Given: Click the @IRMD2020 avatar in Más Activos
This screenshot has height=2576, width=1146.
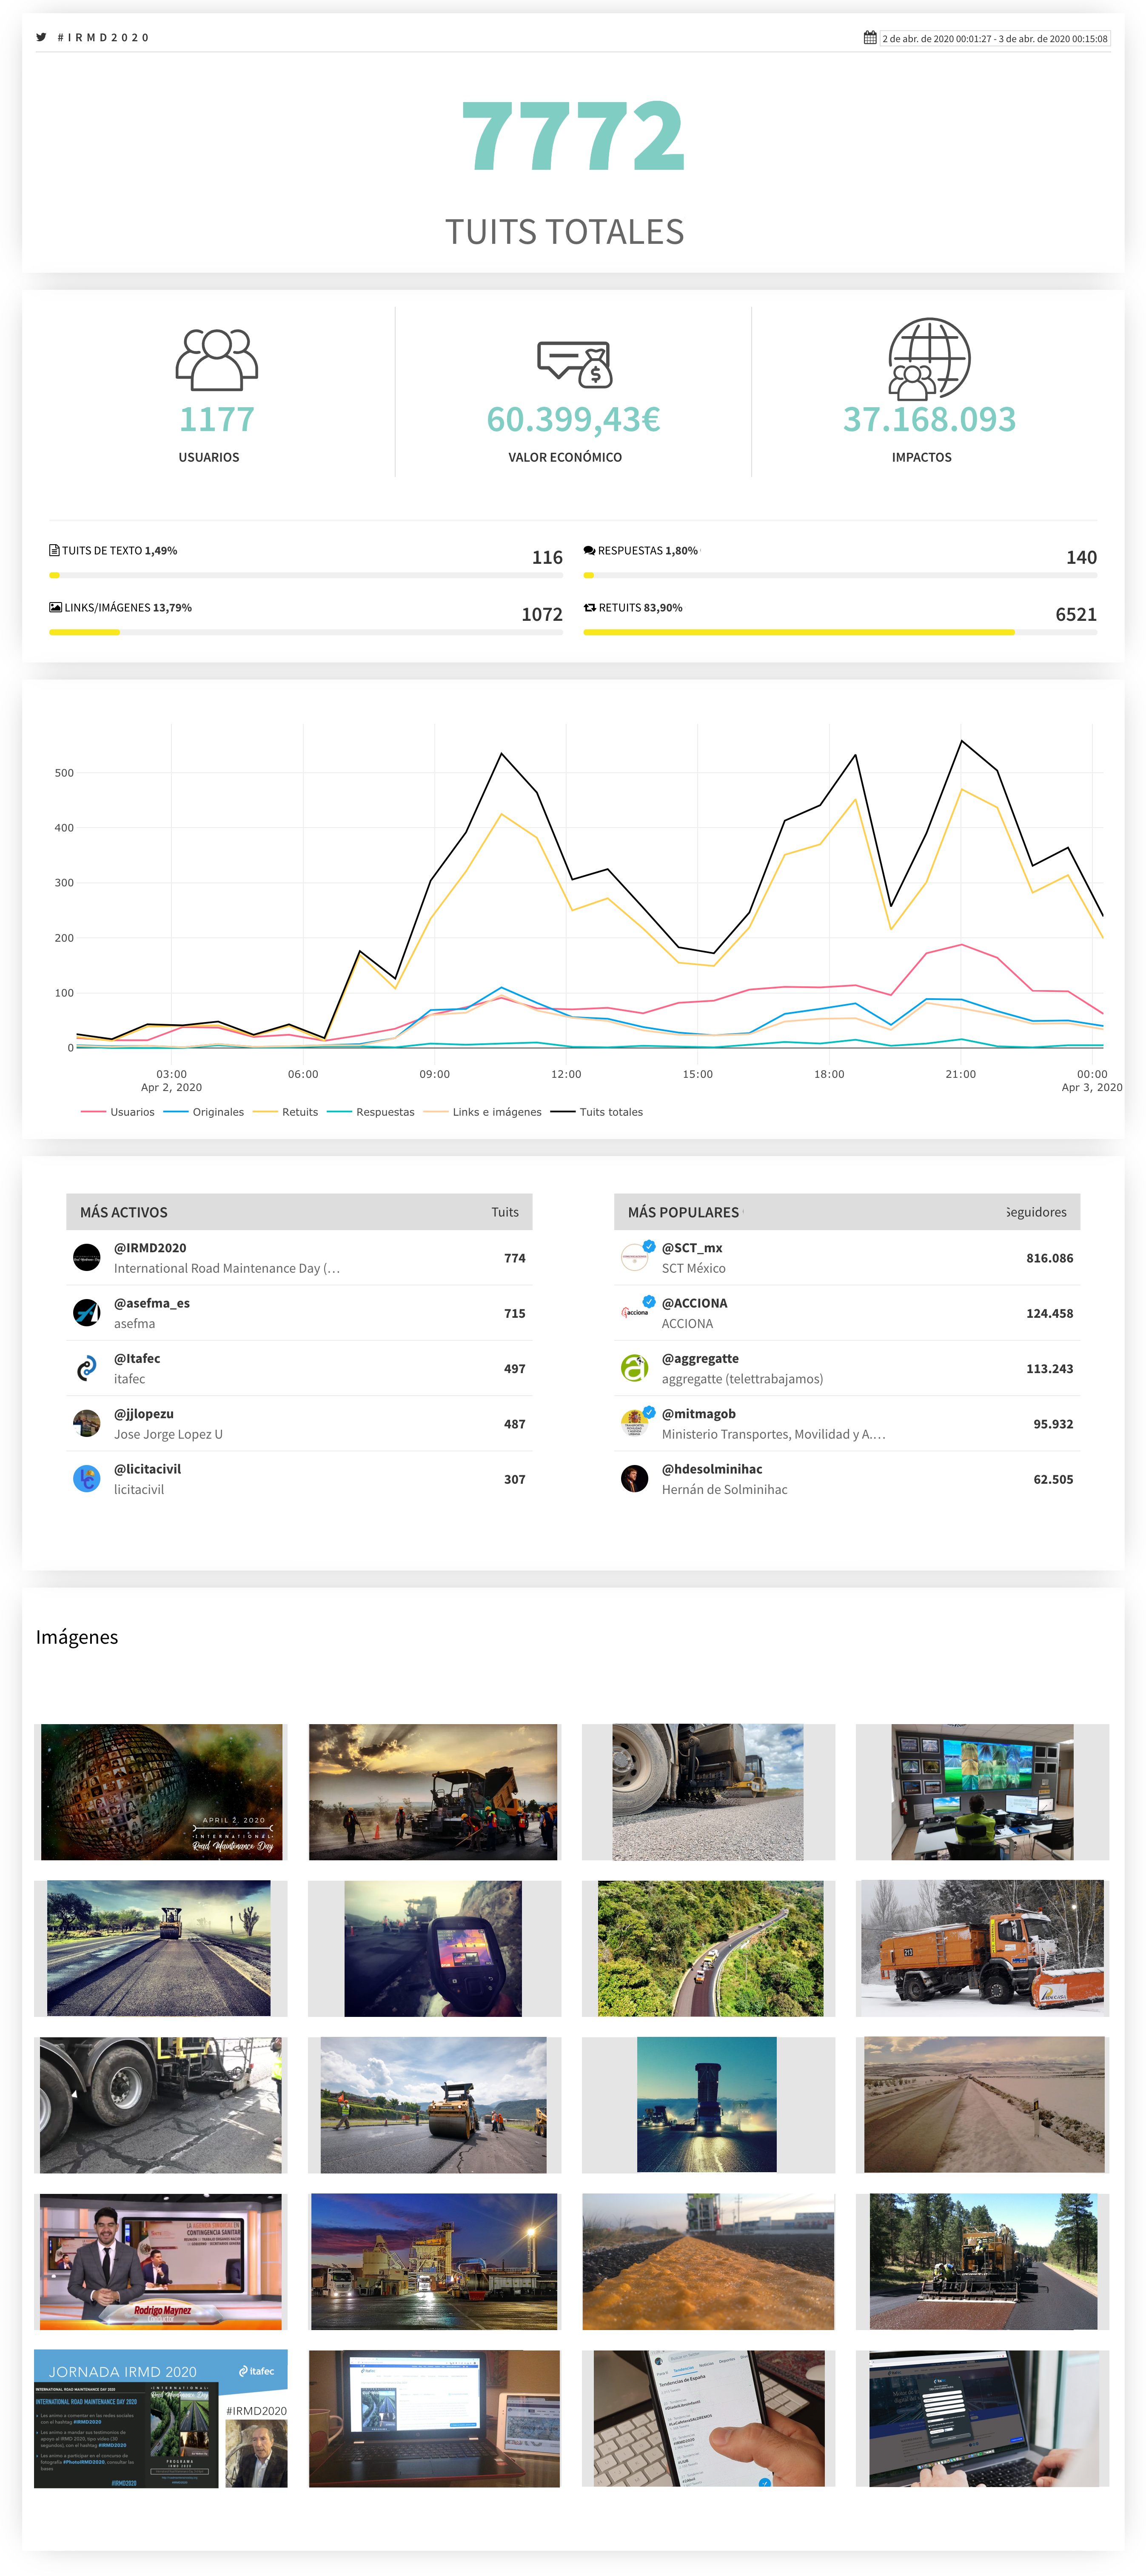Looking at the screenshot, I should pyautogui.click(x=87, y=1258).
